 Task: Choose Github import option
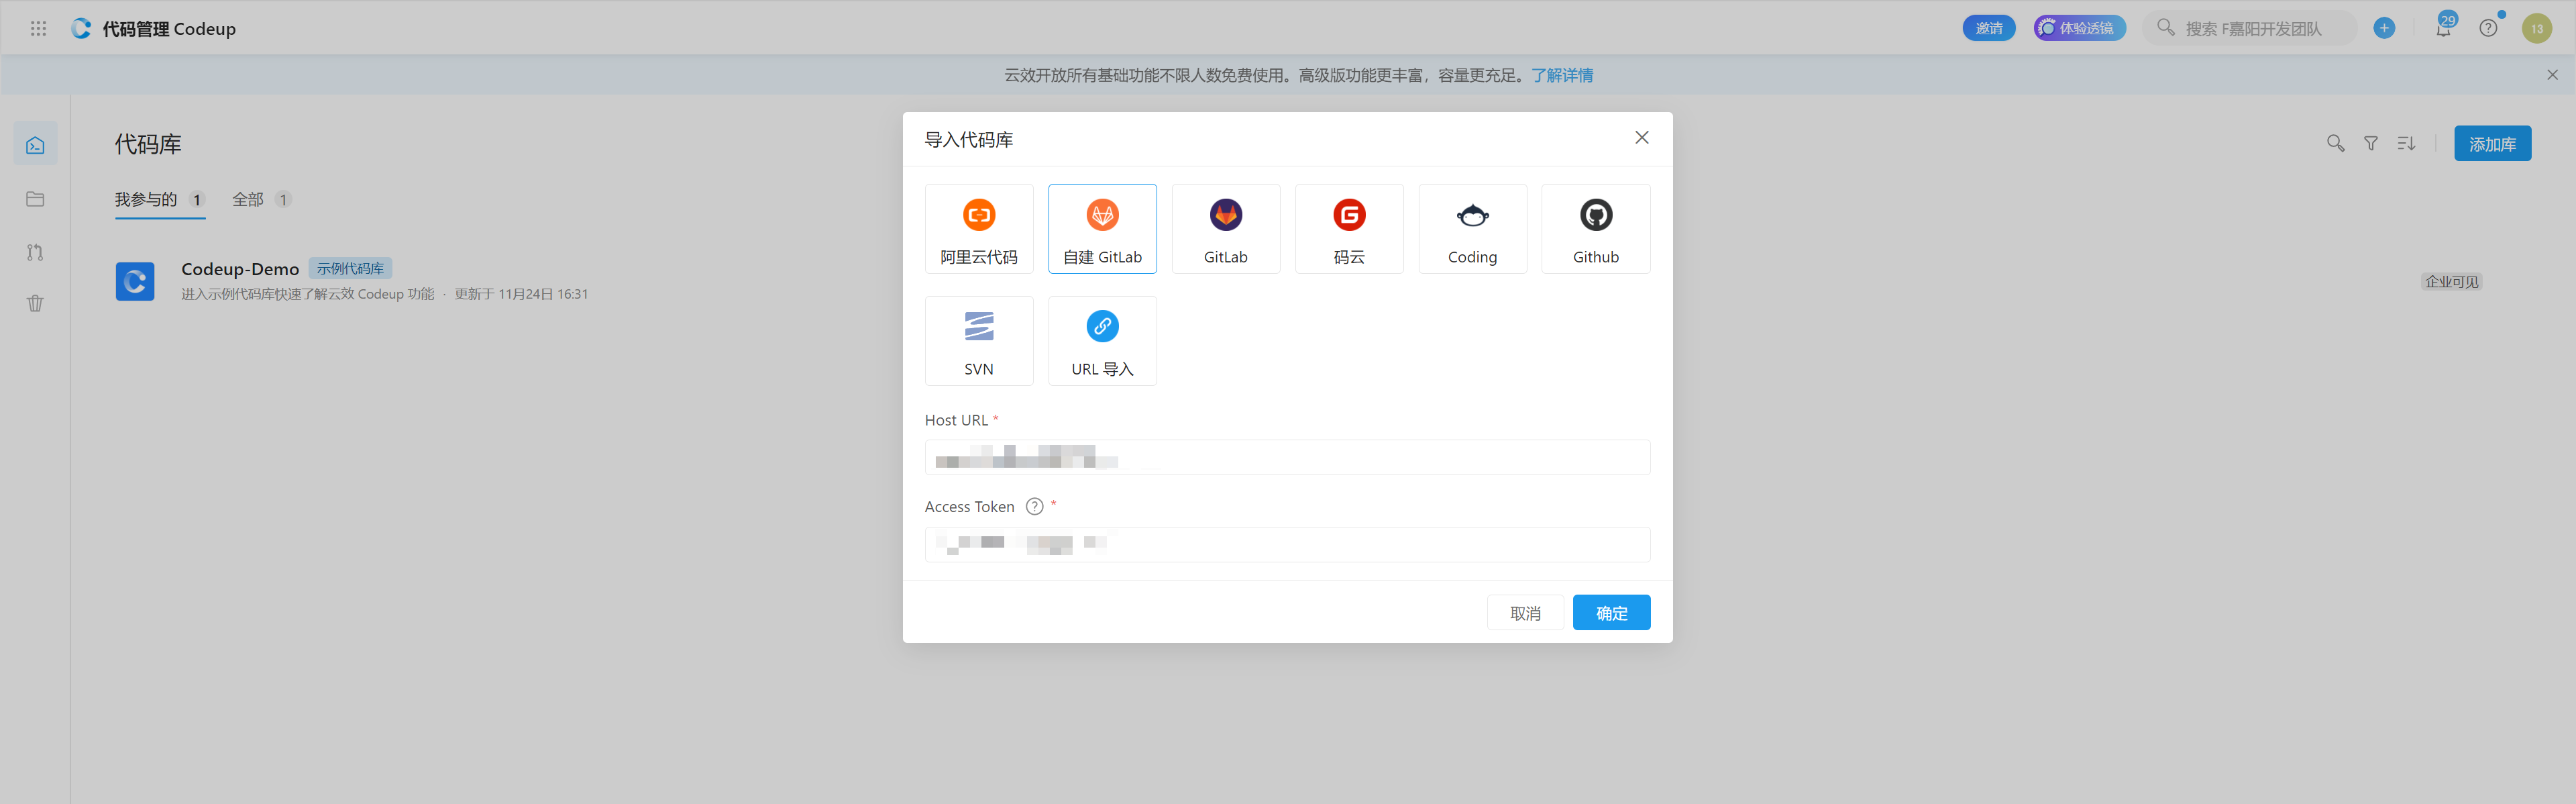tap(1595, 229)
